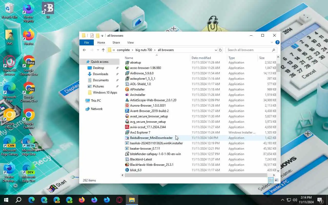Select the 'Aw2 Explorer 7' file name
The width and height of the screenshot is (328, 205).
pyautogui.click(x=140, y=132)
